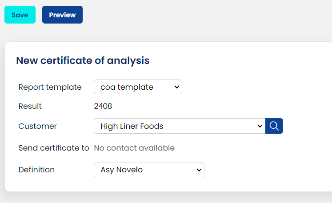
Task: Click the Send certificate to label
Action: (x=54, y=148)
